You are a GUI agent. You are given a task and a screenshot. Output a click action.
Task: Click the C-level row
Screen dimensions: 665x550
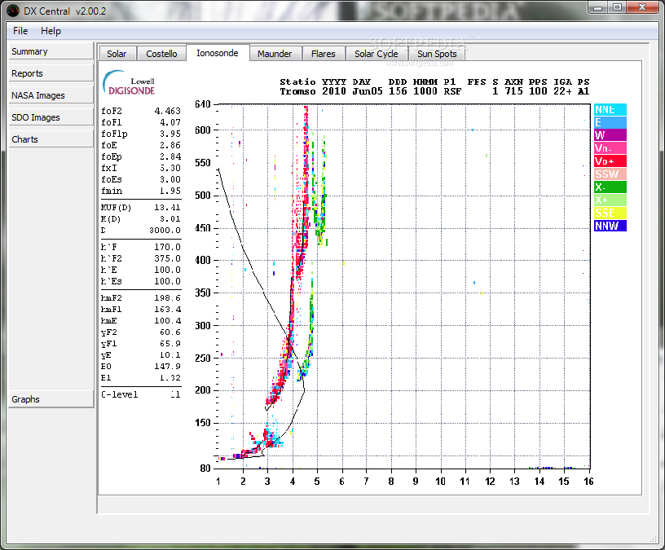click(141, 395)
